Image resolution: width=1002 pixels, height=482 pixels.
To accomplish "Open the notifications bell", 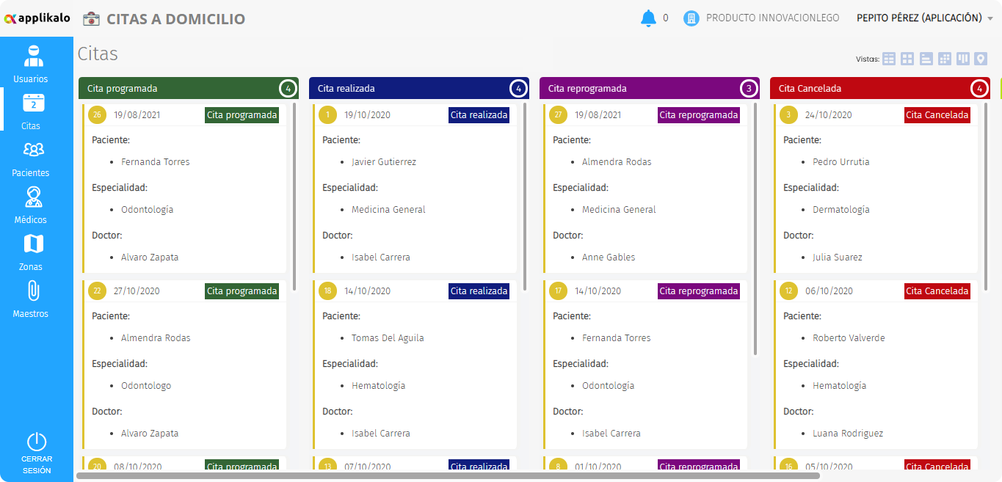I will click(648, 18).
